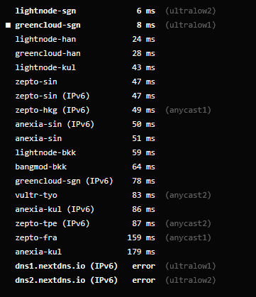Open the dns1.nextdns.io (IPv6) hostname
256x297 pixels.
tap(67, 266)
